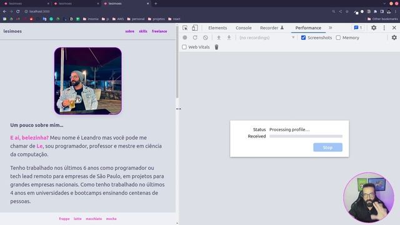Enable the Memory checkbox
The height and width of the screenshot is (225, 400).
tap(338, 37)
